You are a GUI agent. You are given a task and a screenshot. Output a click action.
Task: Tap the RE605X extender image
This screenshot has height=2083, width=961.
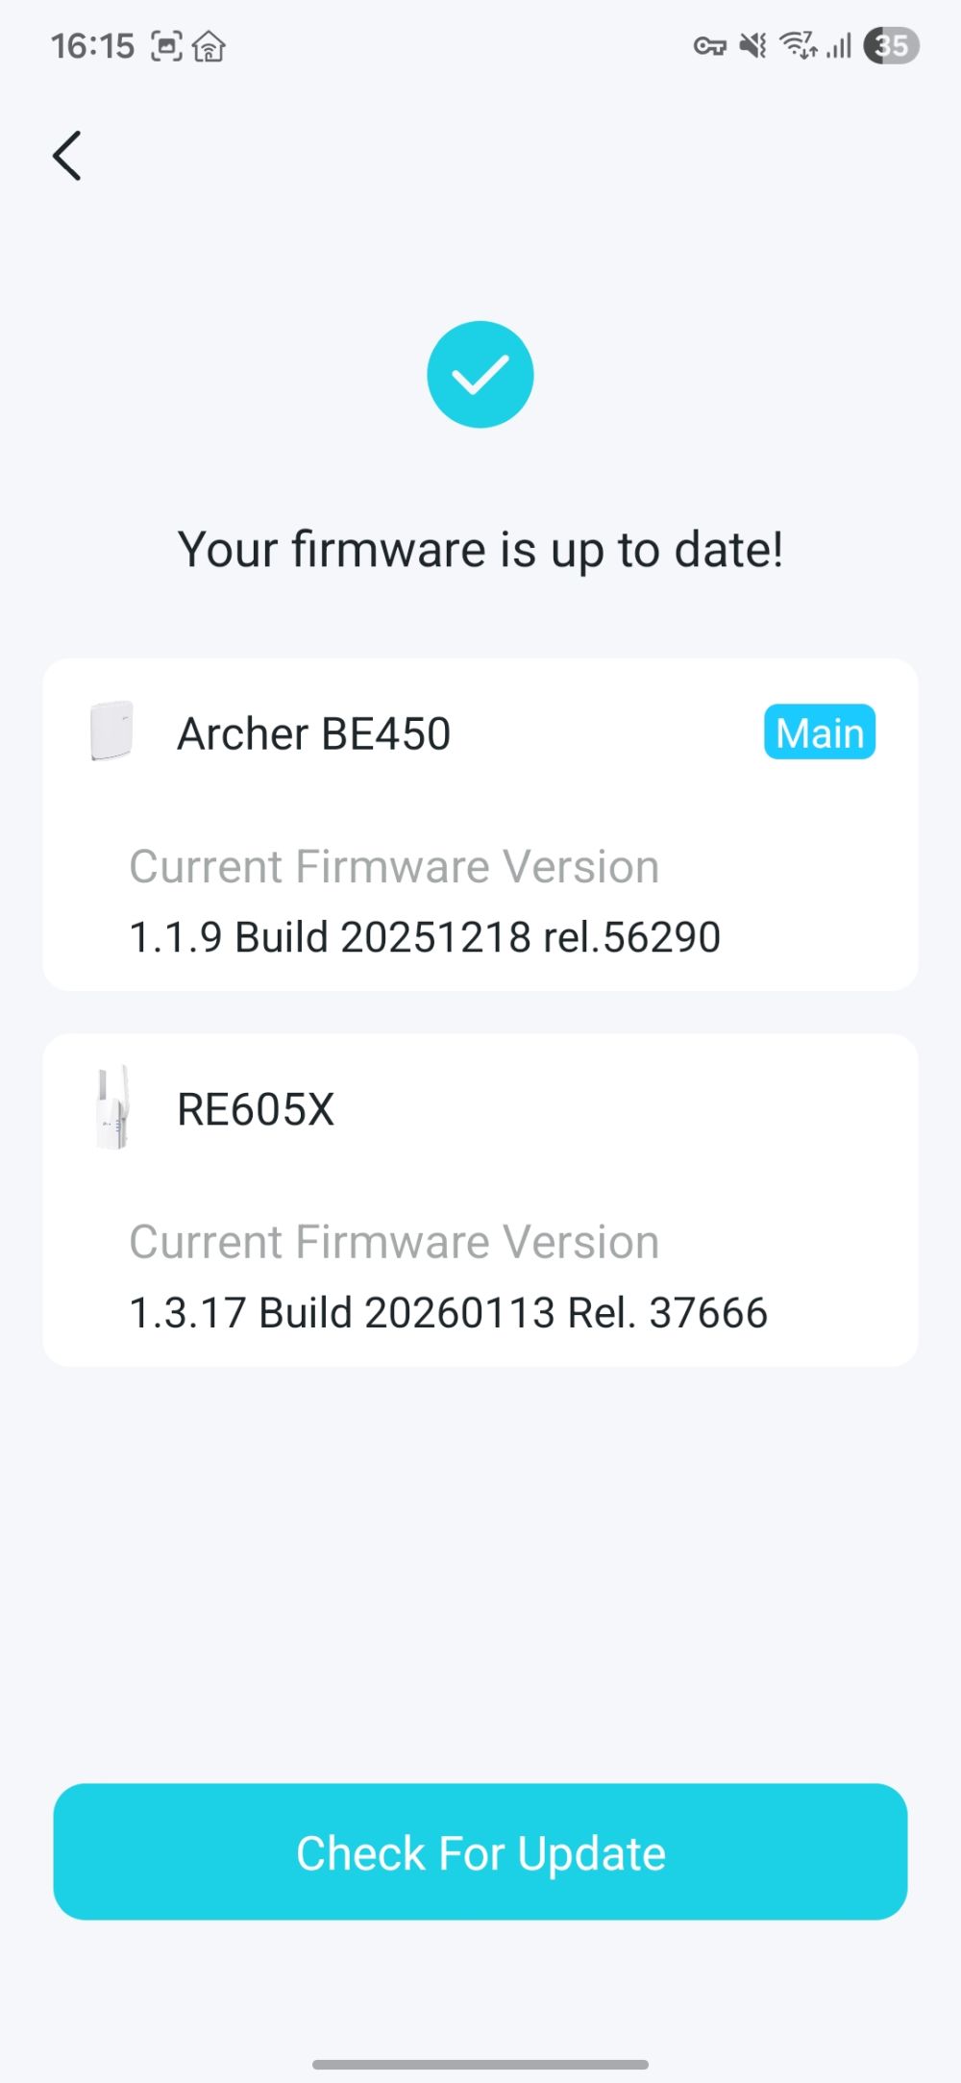112,1108
